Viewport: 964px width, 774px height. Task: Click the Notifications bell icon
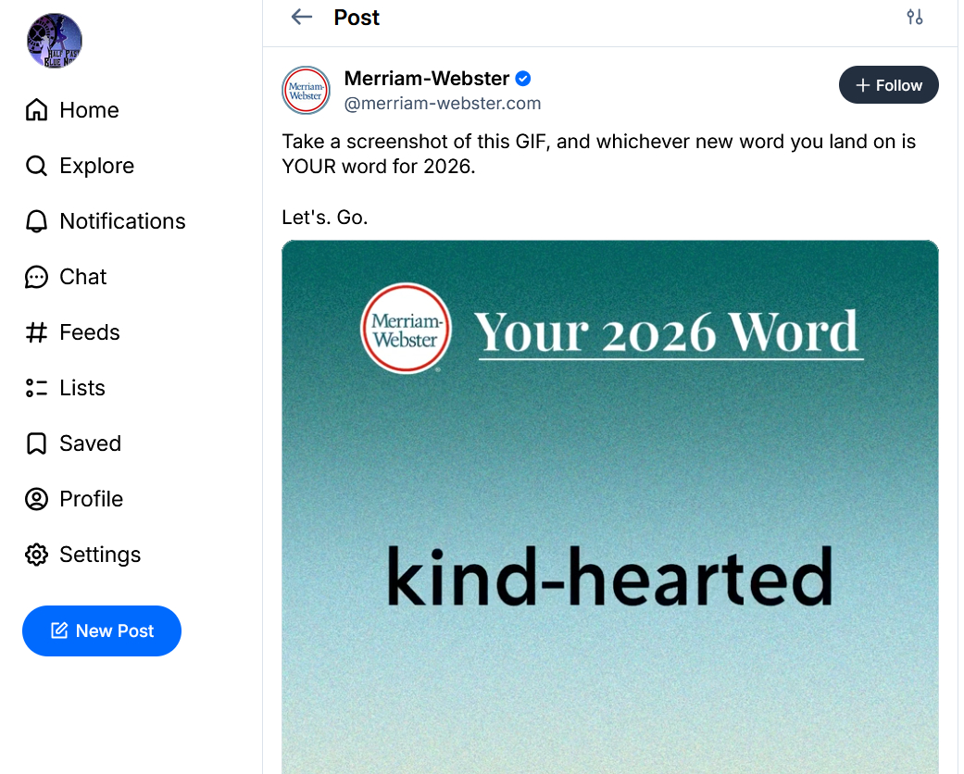[x=36, y=221]
